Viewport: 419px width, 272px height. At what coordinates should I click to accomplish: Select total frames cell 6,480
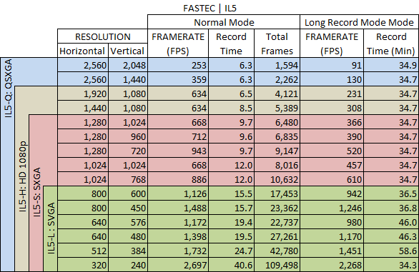pyautogui.click(x=277, y=122)
